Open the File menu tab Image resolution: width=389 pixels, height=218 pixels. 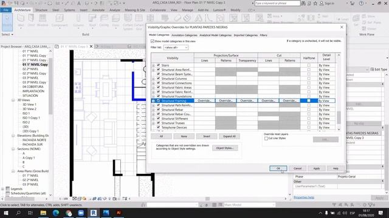click(x=6, y=10)
